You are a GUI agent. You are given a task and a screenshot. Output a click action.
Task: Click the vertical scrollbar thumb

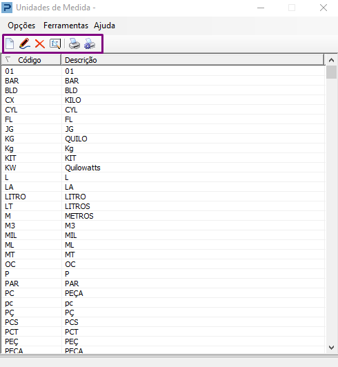point(331,72)
